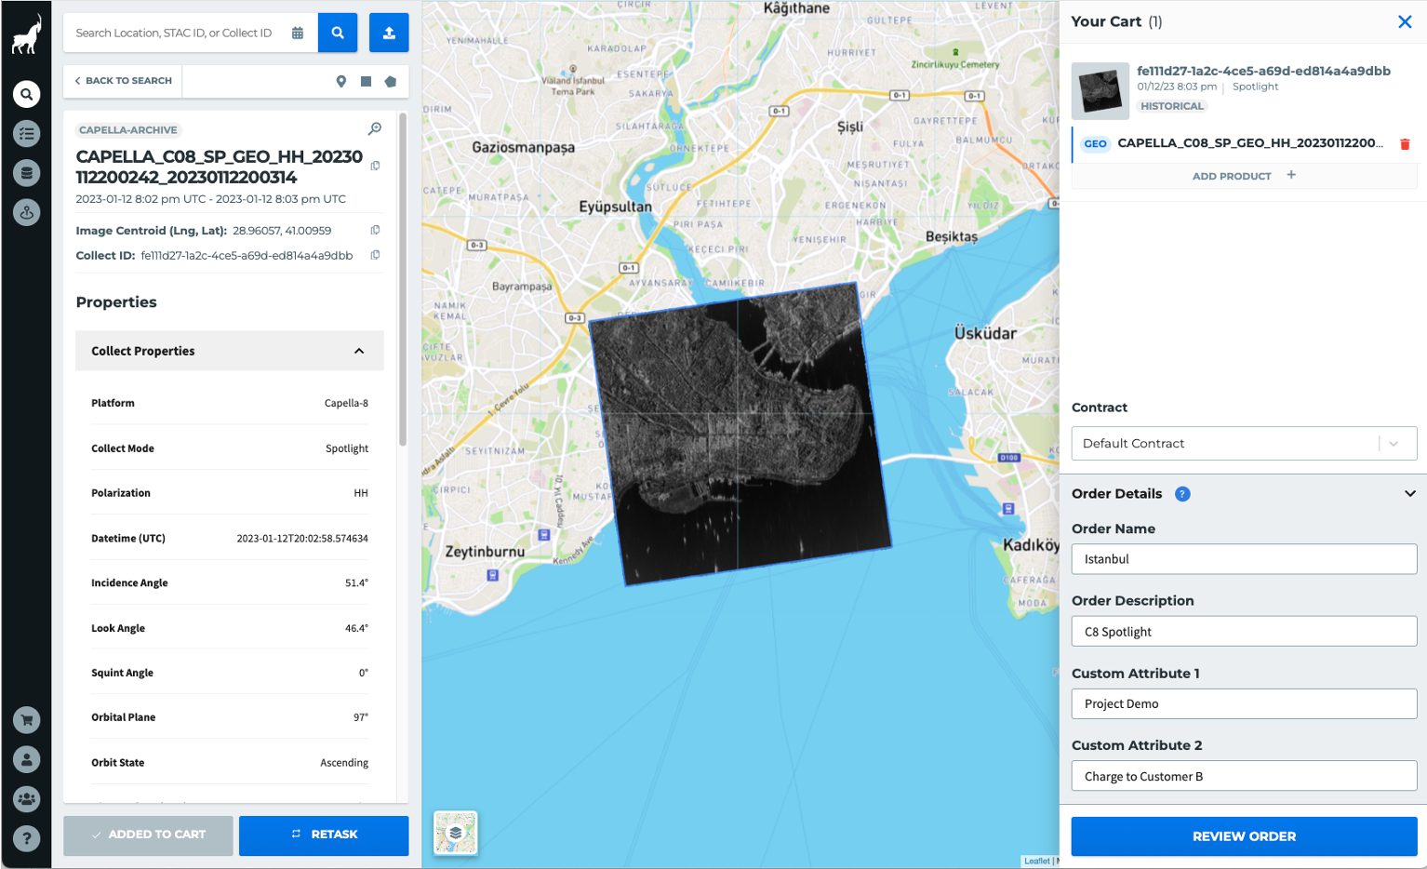Open the user account sidebar icon
Screen dimensions: 1427x869
27,759
